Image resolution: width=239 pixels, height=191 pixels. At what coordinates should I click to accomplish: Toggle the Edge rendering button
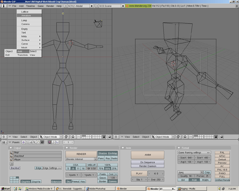[38, 168]
